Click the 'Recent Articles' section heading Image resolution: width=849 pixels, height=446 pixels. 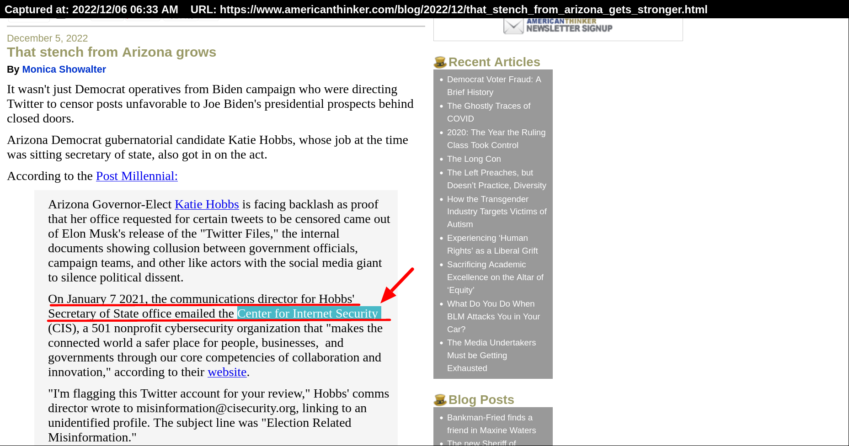pos(494,62)
